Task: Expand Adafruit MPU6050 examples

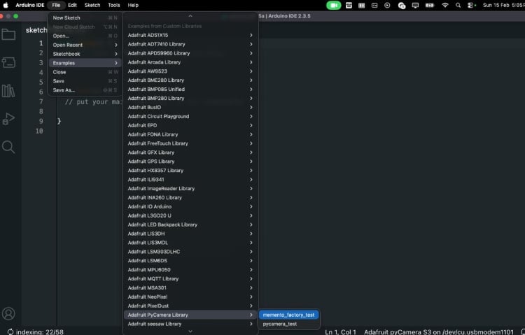Action: click(190, 270)
